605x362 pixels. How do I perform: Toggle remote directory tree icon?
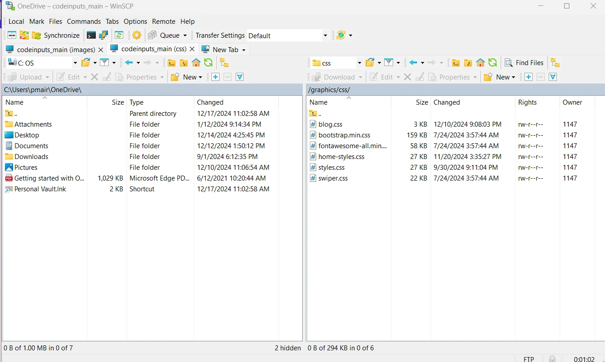[x=555, y=62]
